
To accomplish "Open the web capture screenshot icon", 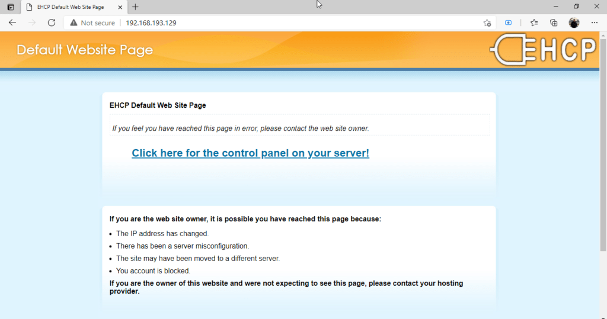I will coord(508,23).
